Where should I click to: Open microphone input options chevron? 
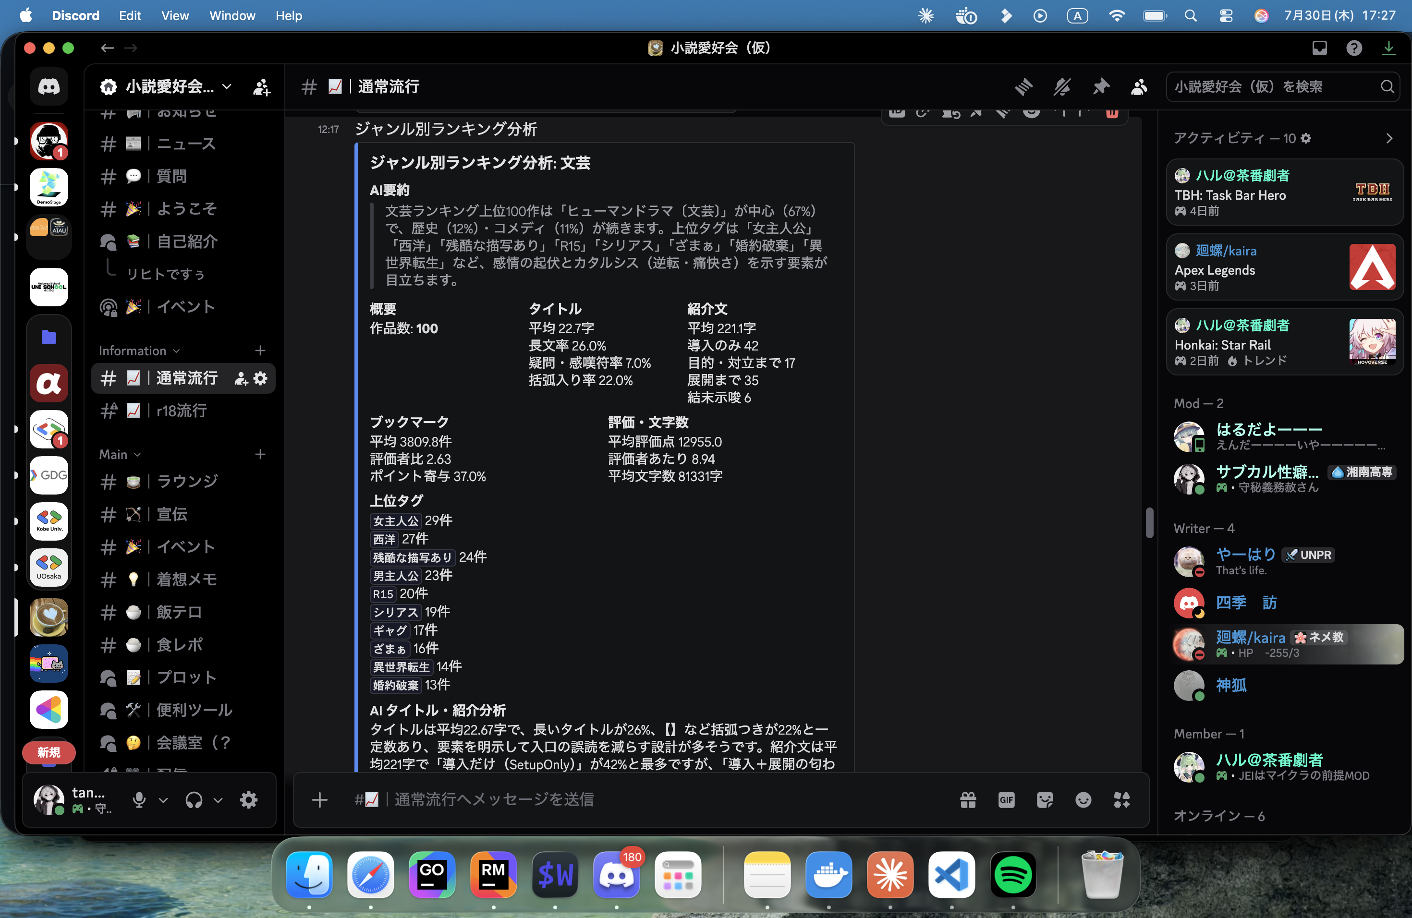coord(163,800)
